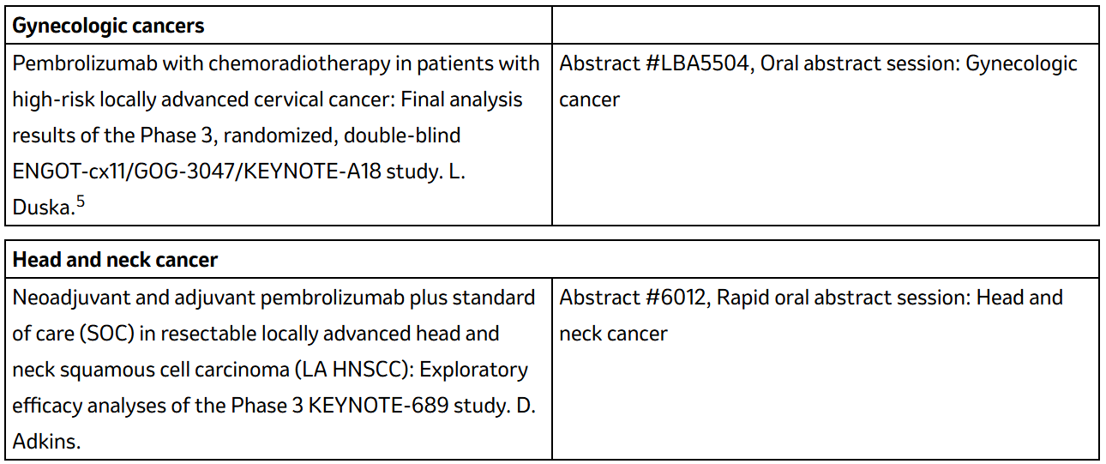This screenshot has height=464, width=1106.
Task: Click the KEYNOTE-689 study name
Action: pyautogui.click(x=410, y=406)
